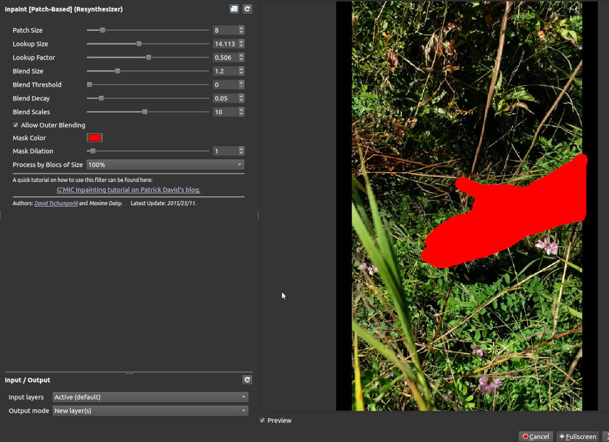Click the Blend Size slider handle
This screenshot has width=609, height=442.
tap(117, 71)
